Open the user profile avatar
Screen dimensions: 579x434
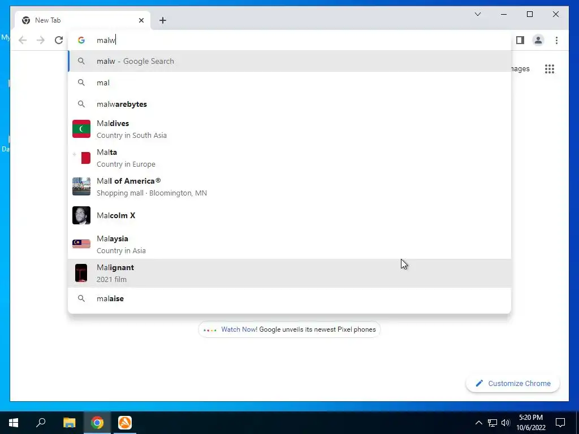(538, 40)
